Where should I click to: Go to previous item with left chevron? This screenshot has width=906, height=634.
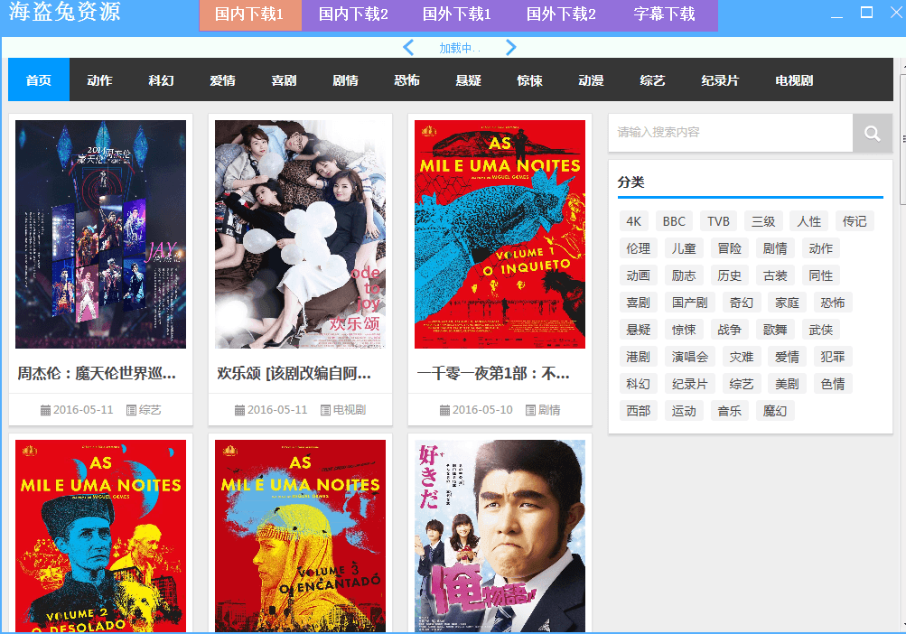[x=408, y=47]
